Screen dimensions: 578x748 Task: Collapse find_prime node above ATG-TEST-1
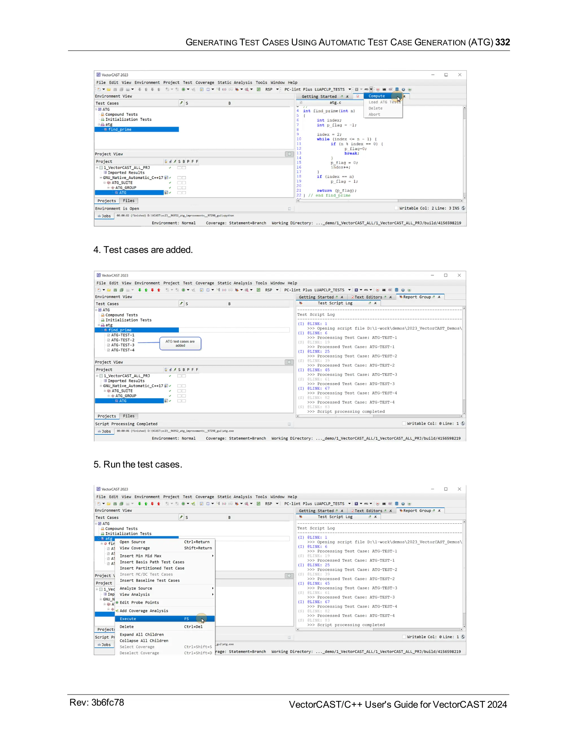click(x=102, y=330)
